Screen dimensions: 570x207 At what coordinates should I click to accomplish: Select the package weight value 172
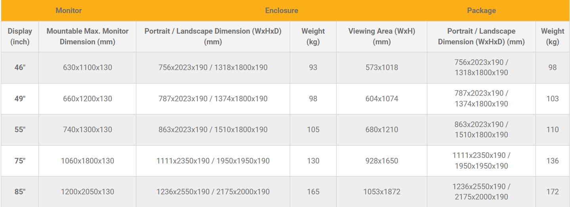553,192
